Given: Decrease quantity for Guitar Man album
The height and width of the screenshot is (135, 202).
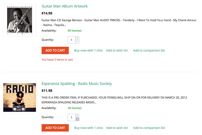Looking at the screenshot, I should 77,42.
